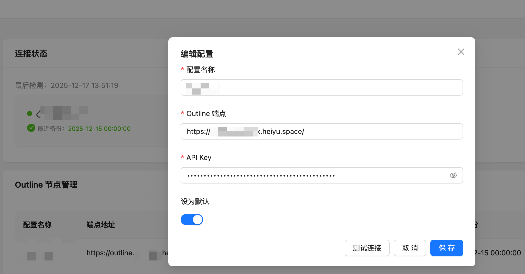
Task: Focus the 配置名称 input field
Action: (x=322, y=87)
